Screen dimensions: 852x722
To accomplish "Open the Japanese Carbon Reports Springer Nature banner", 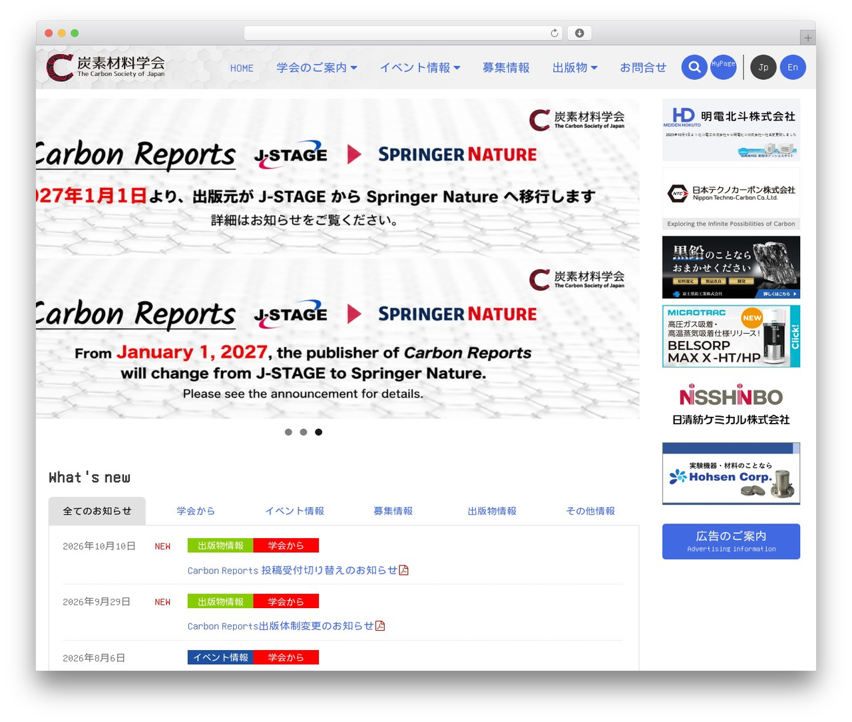I will point(337,179).
